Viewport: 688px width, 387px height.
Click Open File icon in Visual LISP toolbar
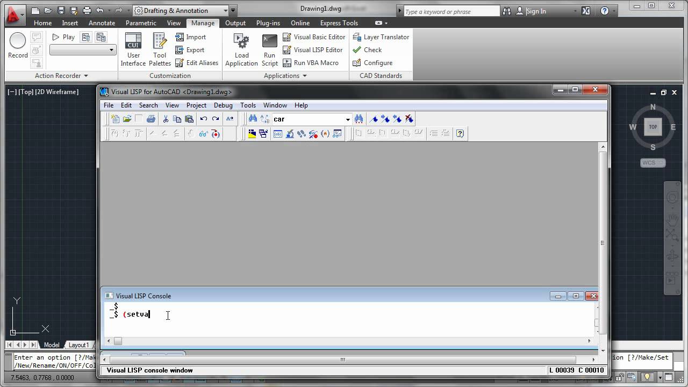point(127,119)
